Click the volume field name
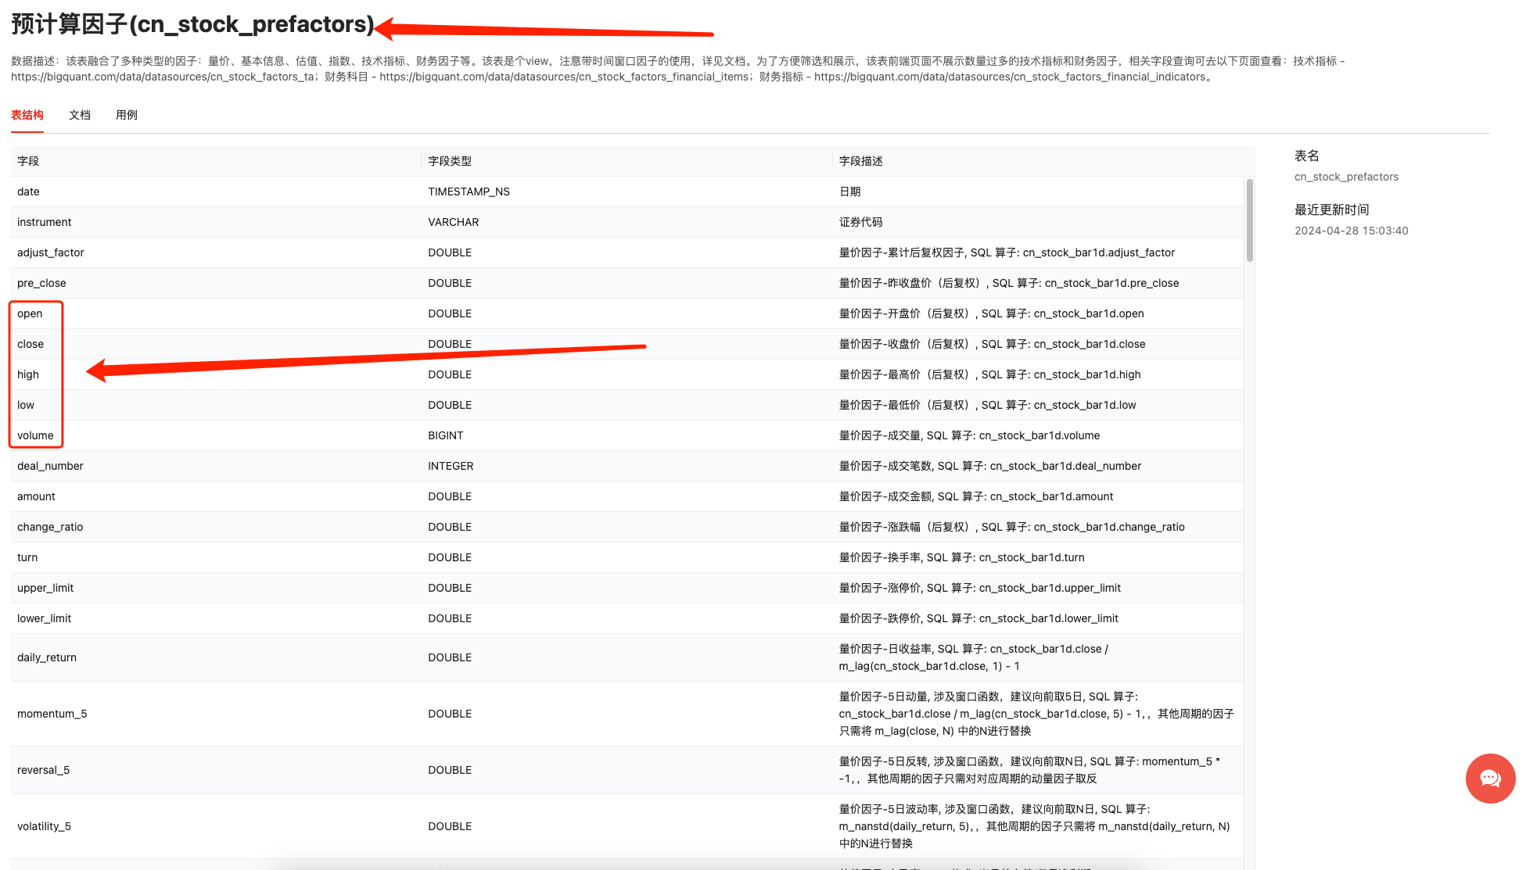1526x870 pixels. pyautogui.click(x=35, y=435)
